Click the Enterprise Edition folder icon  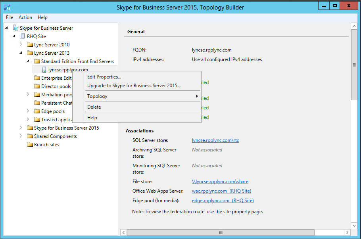click(37, 78)
